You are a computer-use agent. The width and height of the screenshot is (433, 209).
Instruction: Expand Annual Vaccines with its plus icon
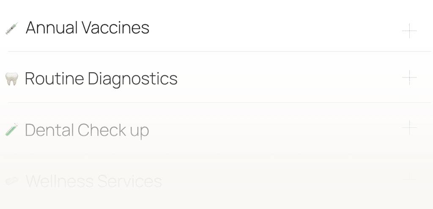click(409, 30)
